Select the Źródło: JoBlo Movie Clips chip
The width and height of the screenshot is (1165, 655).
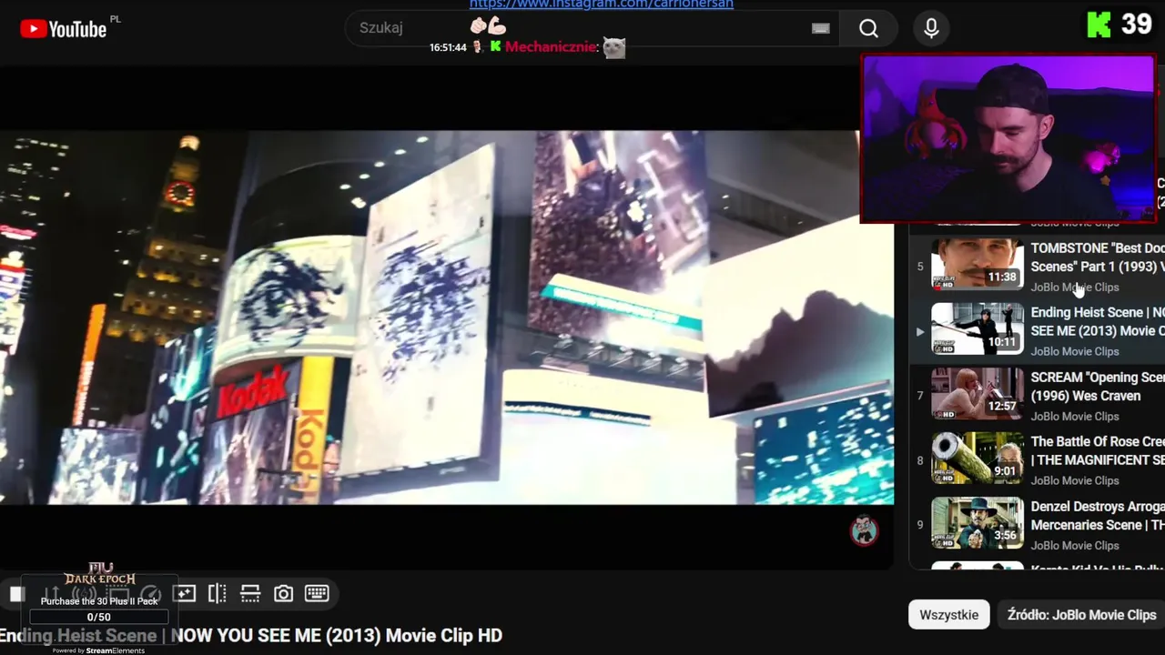pos(1081,615)
